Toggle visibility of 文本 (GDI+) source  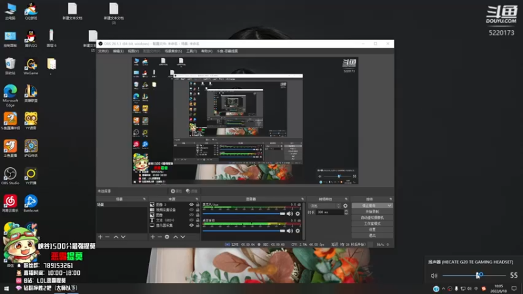191,220
